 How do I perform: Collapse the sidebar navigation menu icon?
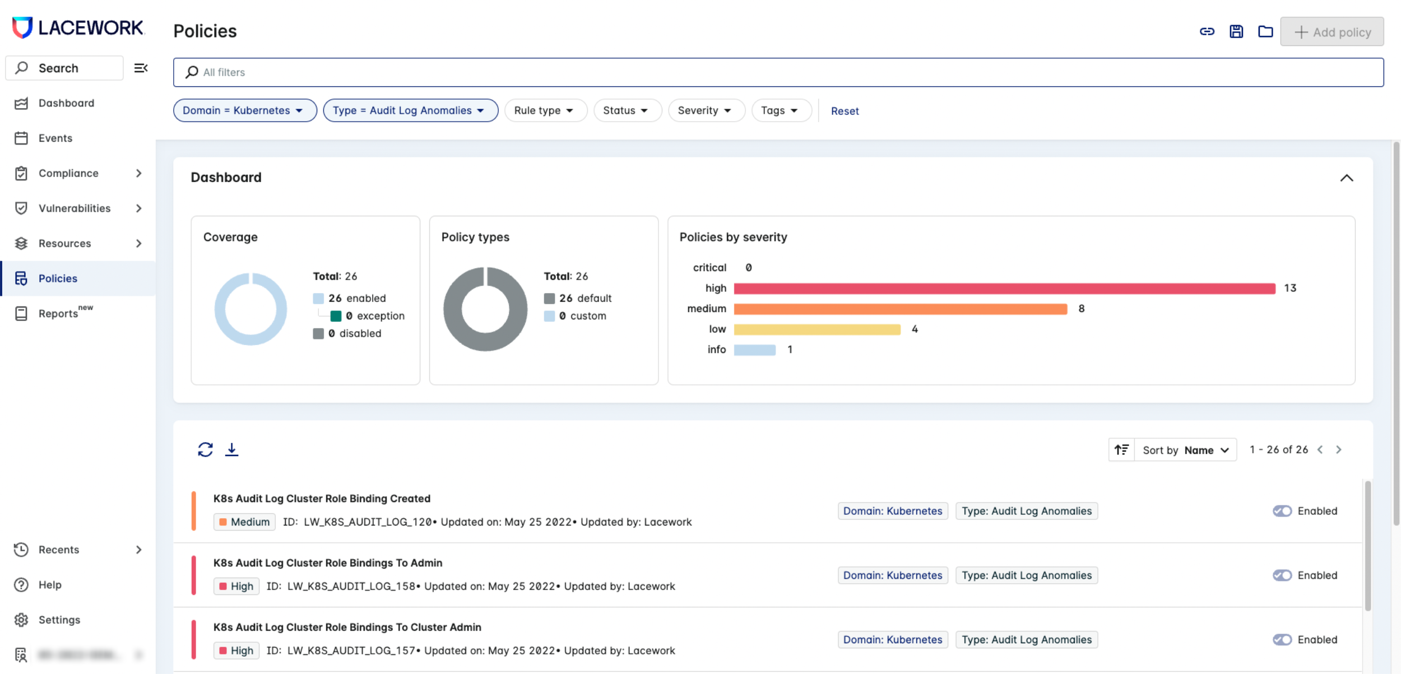[x=141, y=68]
